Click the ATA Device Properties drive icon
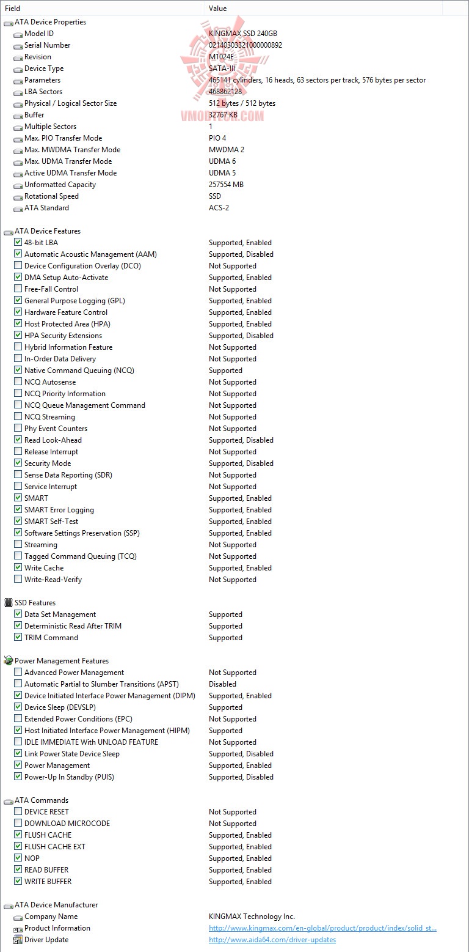 click(x=8, y=23)
